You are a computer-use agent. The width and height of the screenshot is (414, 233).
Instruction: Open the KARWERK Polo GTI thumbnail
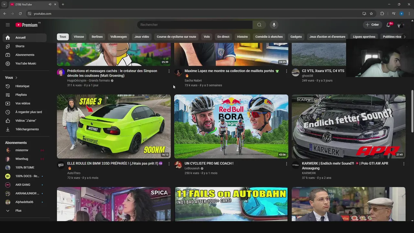[x=349, y=127]
